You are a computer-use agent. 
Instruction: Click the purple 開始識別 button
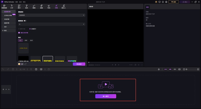coord(79,64)
